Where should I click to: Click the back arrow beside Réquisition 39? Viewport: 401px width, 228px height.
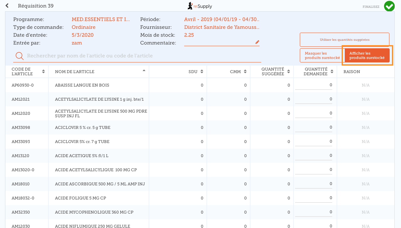click(x=7, y=6)
